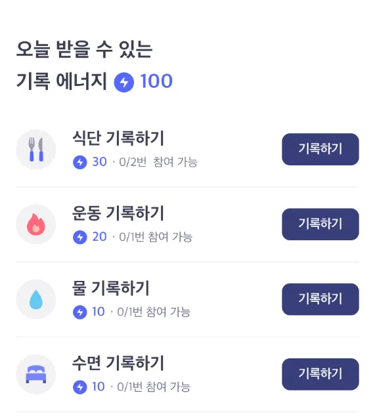The height and width of the screenshot is (420, 375).
Task: Tap the red flame exercise icon
Action: 36,224
